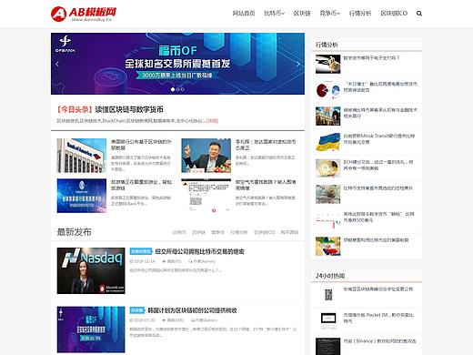Image resolution: width=473 pixels, height=355 pixels.
Task: Open the Nasdaq article thumbnail
Action: pos(91,270)
